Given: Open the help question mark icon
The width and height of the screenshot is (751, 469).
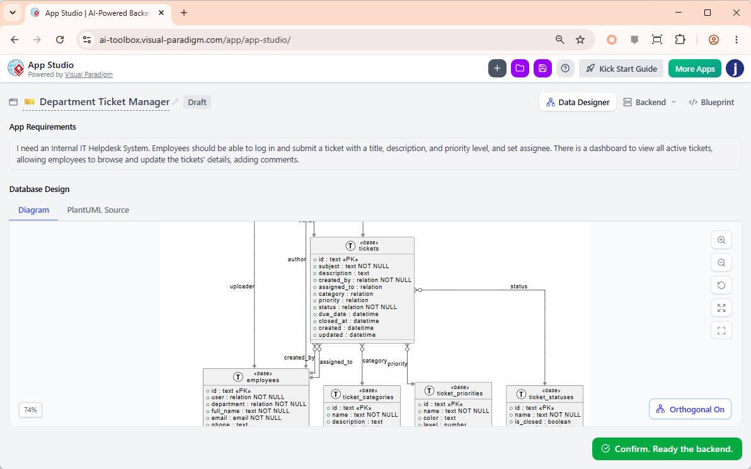Looking at the screenshot, I should pyautogui.click(x=565, y=69).
